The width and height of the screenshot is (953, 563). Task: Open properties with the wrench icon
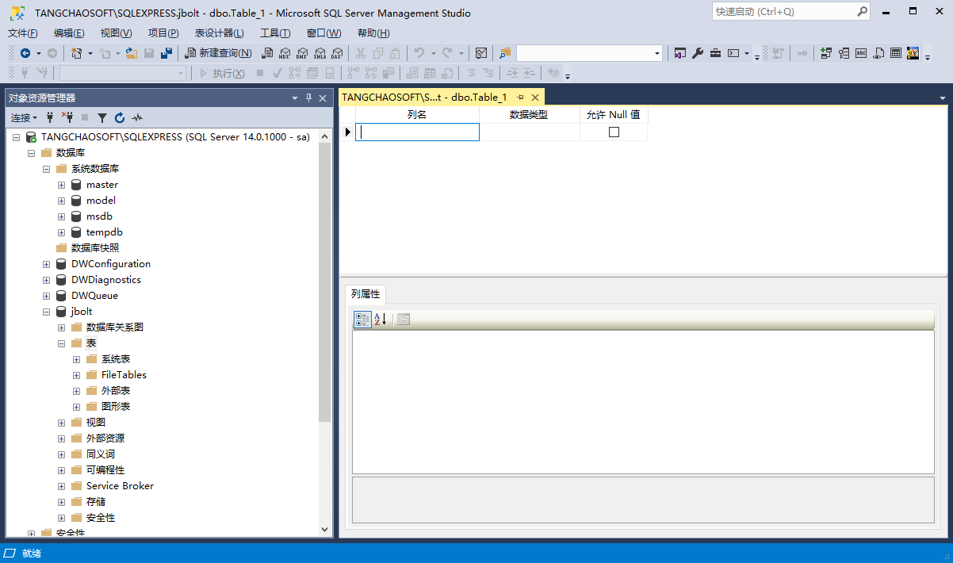[697, 53]
